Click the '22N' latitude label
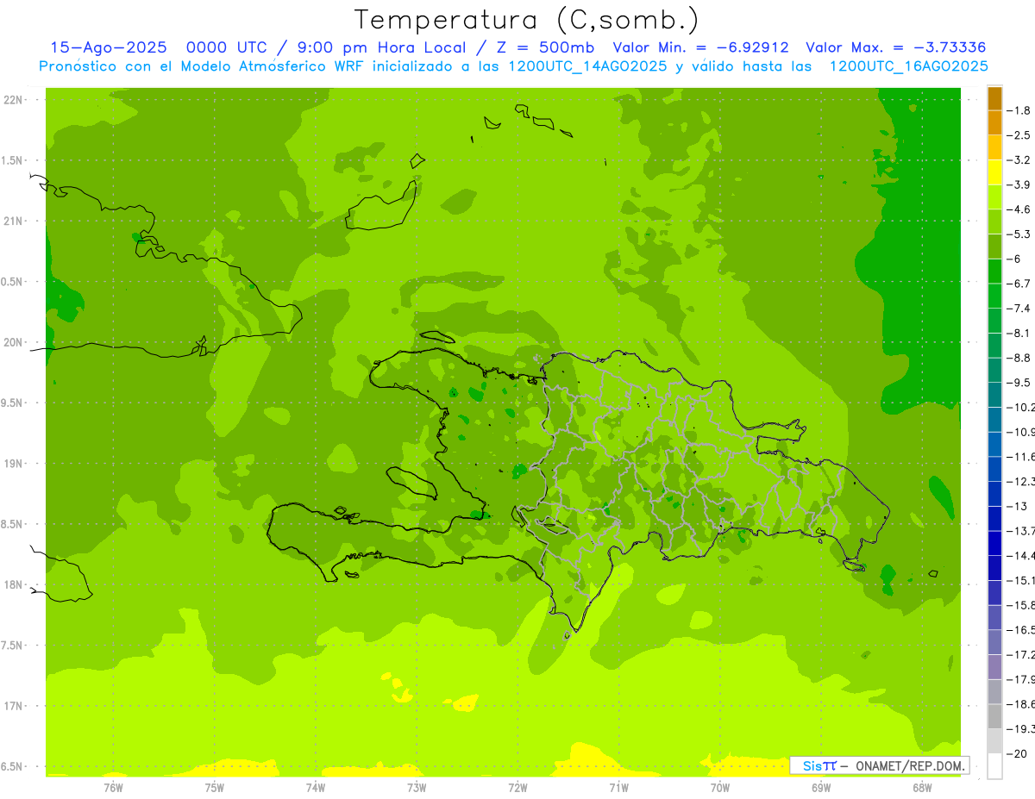This screenshot has height=799, width=1035. 14,100
